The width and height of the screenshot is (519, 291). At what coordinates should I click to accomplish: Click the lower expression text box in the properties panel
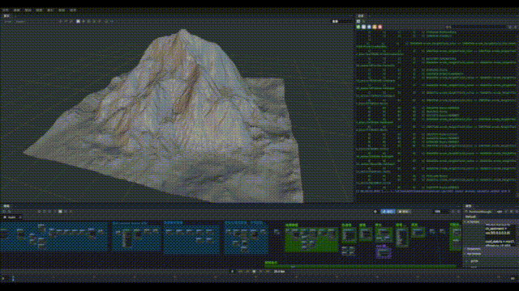pyautogui.click(x=500, y=243)
